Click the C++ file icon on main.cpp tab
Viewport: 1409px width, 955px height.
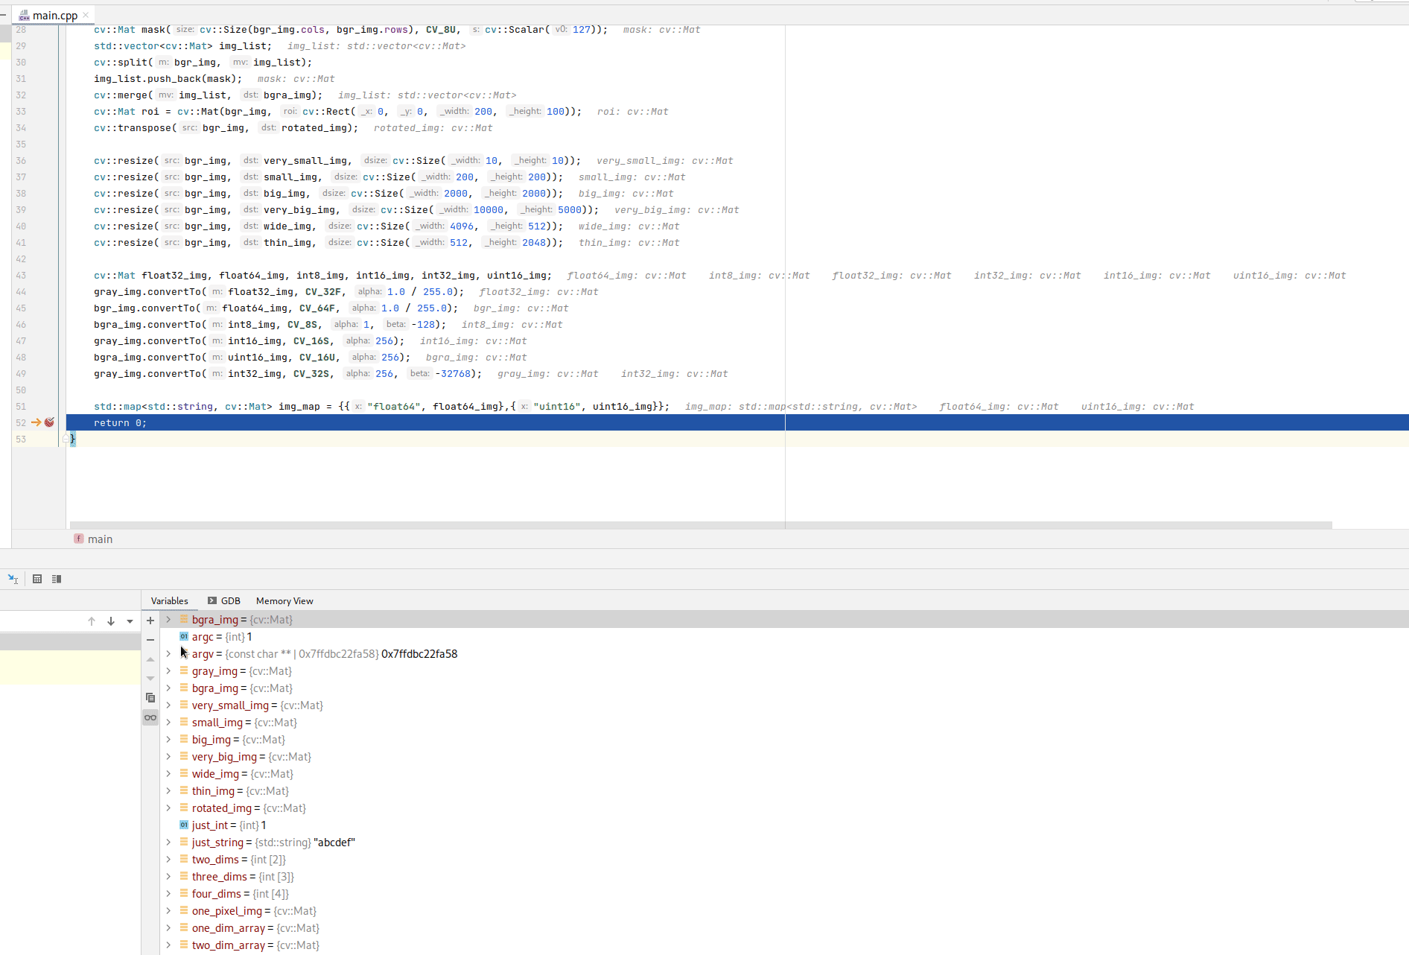(x=24, y=15)
